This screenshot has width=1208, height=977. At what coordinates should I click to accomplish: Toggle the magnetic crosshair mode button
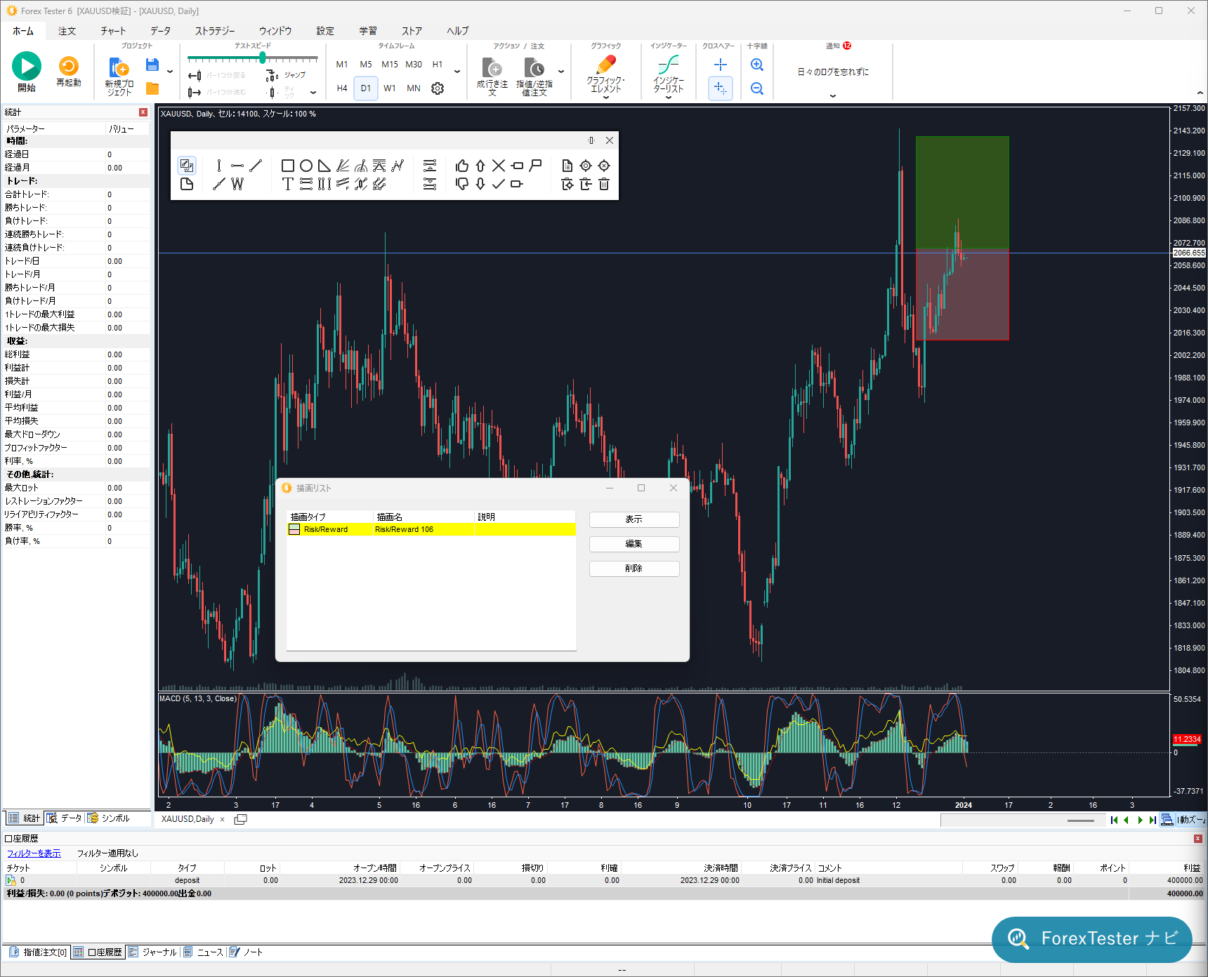pos(721,88)
